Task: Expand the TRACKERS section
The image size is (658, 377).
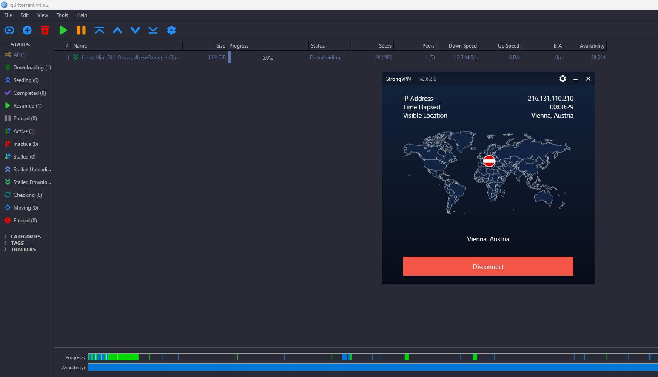Action: (5, 249)
